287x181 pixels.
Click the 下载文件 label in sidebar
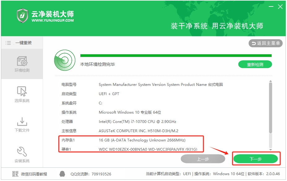coord(22,130)
